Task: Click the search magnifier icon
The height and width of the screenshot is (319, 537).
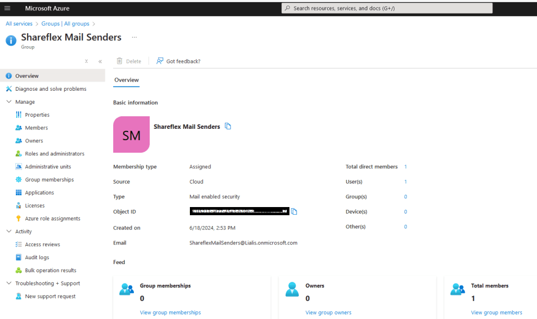Action: click(x=287, y=8)
